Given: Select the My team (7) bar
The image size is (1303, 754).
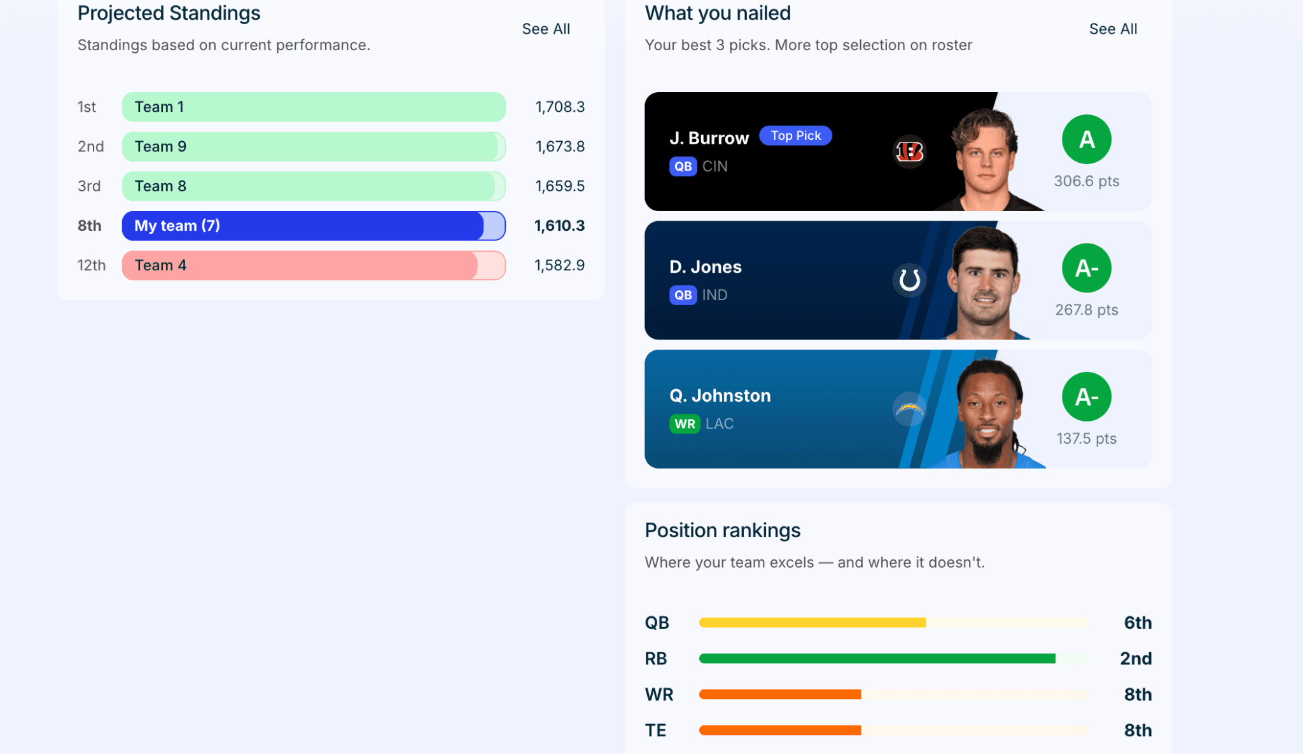Looking at the screenshot, I should (x=314, y=226).
